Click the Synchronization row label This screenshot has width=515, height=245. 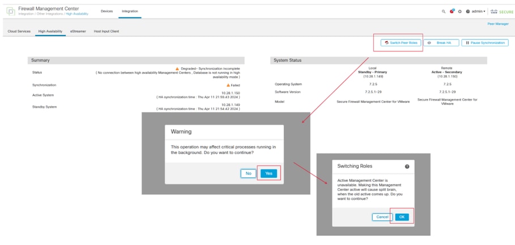coord(44,85)
